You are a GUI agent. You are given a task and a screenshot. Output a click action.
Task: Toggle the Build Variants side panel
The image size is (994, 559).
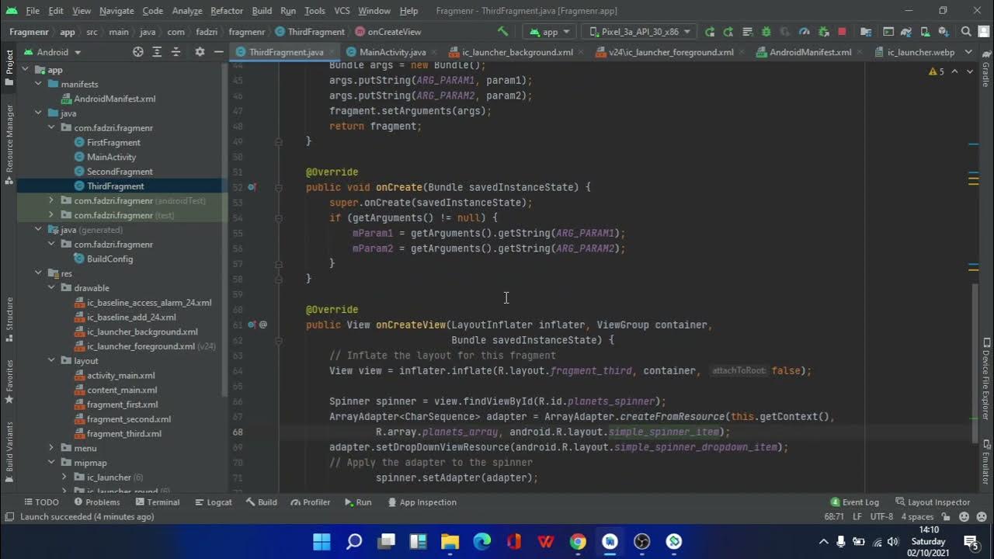click(9, 452)
